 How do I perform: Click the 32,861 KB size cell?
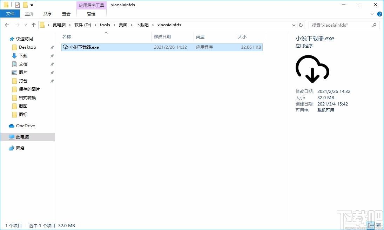(x=251, y=47)
